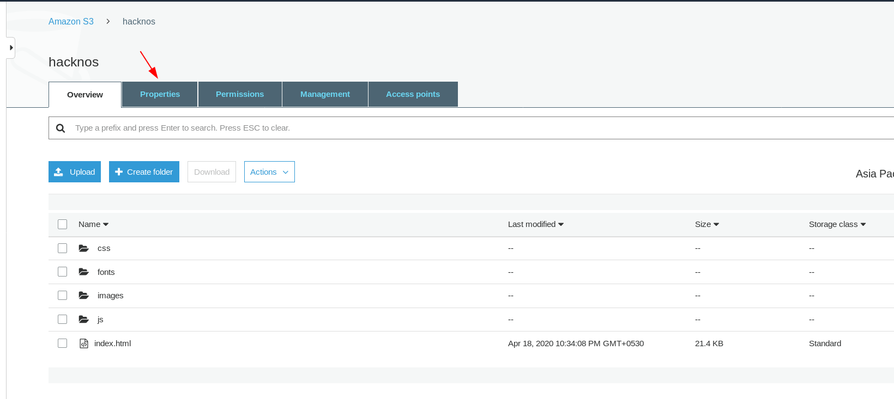Viewport: 894px width, 399px height.
Task: Click the fonts folder icon
Action: tap(83, 272)
